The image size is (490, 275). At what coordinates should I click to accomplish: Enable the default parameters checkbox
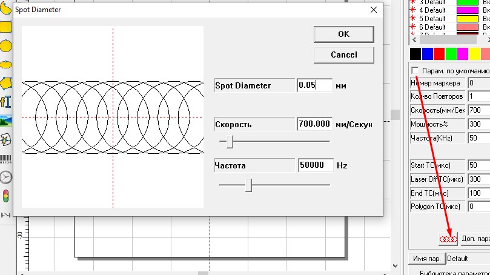(415, 70)
